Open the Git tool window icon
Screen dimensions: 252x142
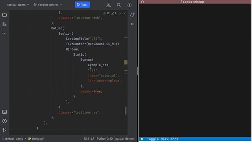(x=4, y=130)
